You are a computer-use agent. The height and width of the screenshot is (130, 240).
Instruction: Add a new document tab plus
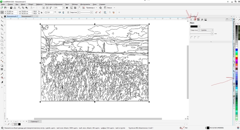click(37, 16)
